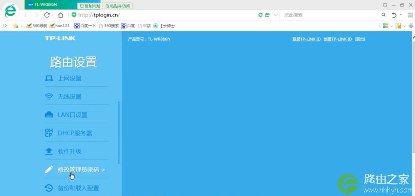Click the 360 browser logo

pos(11,11)
